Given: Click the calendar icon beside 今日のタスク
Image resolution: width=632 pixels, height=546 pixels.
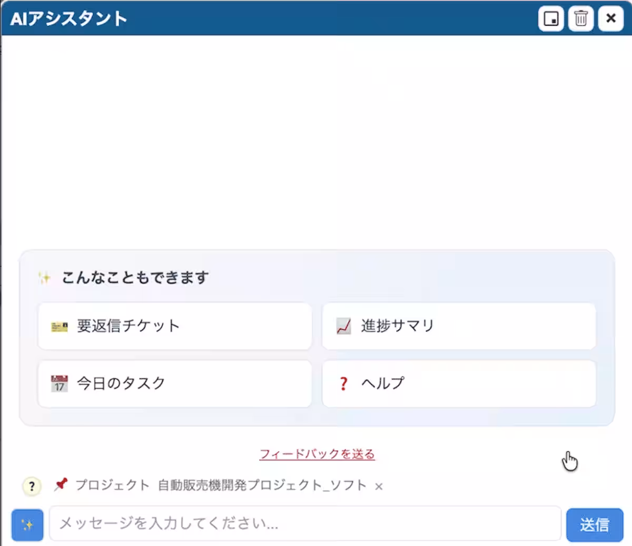Looking at the screenshot, I should click(x=59, y=384).
